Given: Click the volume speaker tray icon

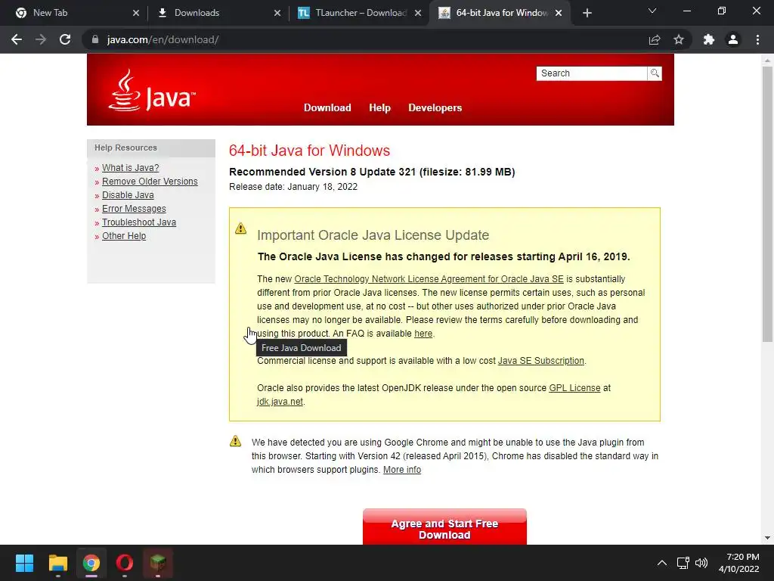Looking at the screenshot, I should tap(701, 563).
